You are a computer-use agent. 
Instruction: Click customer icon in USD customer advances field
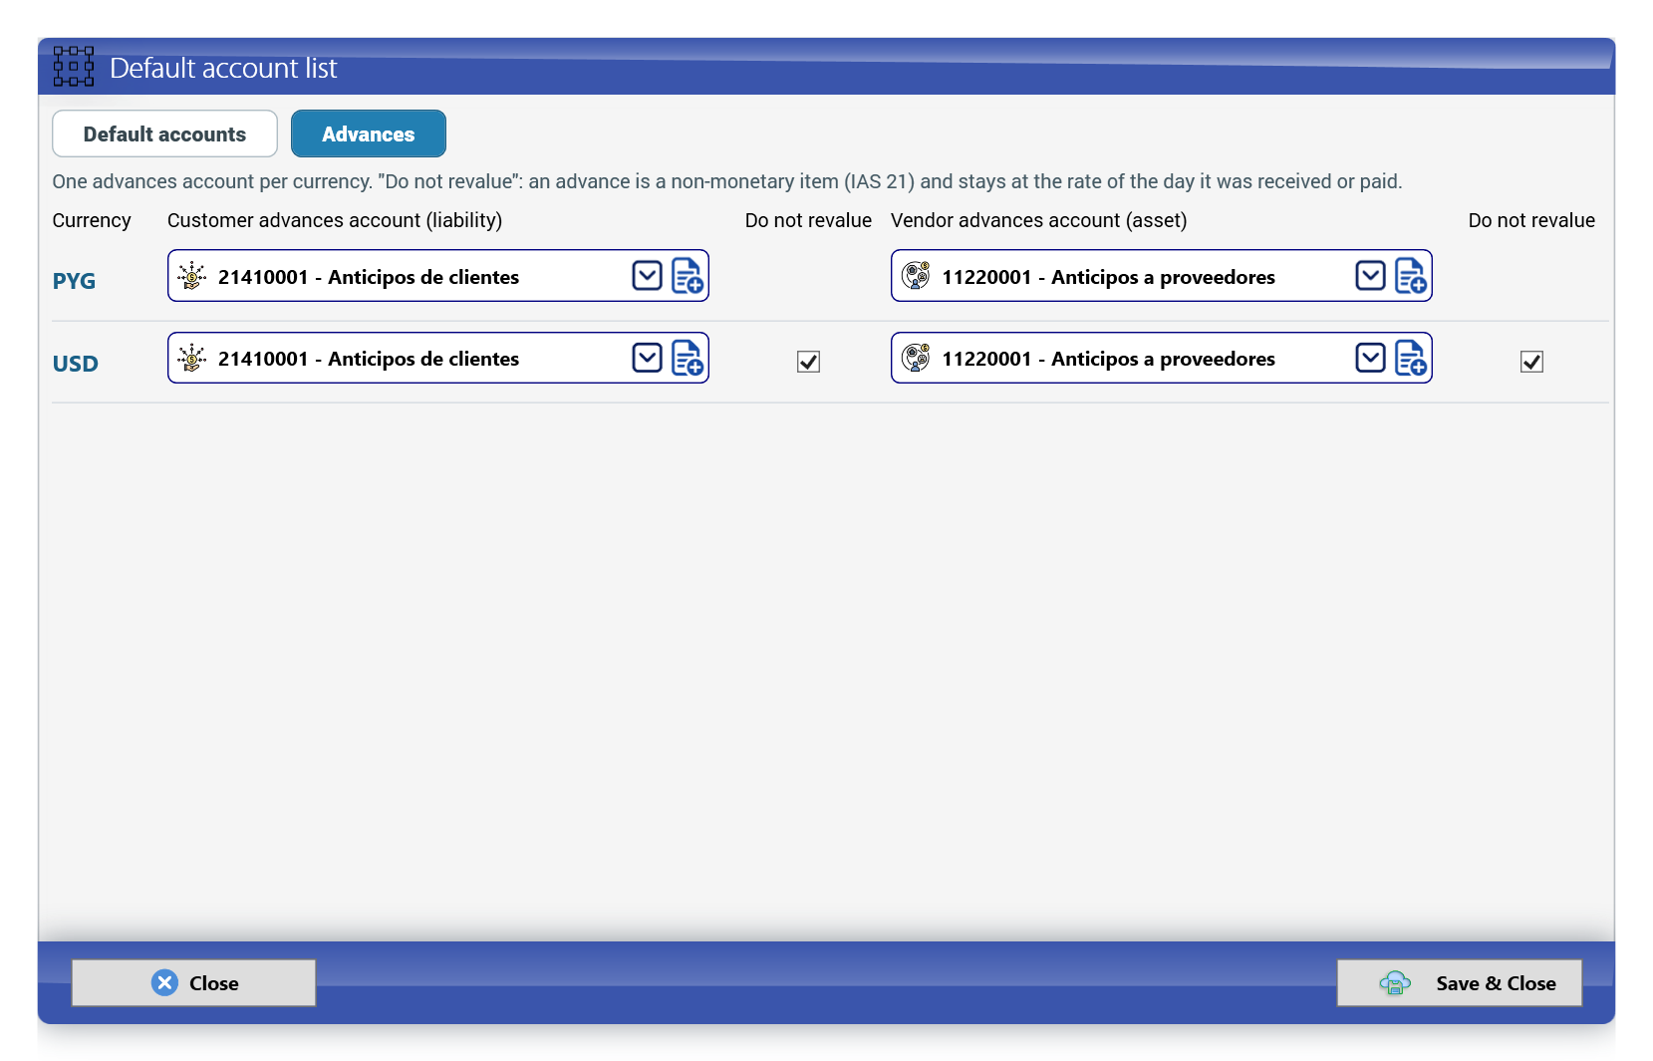[x=191, y=358]
